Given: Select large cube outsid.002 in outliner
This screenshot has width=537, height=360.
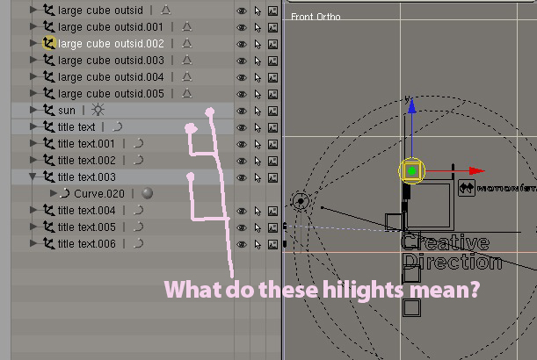Looking at the screenshot, I should pos(111,43).
